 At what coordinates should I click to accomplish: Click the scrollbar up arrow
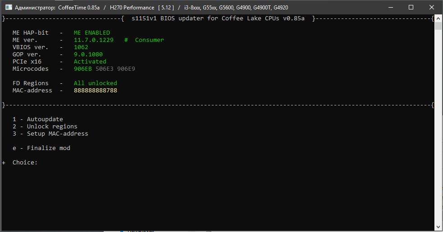(438, 18)
